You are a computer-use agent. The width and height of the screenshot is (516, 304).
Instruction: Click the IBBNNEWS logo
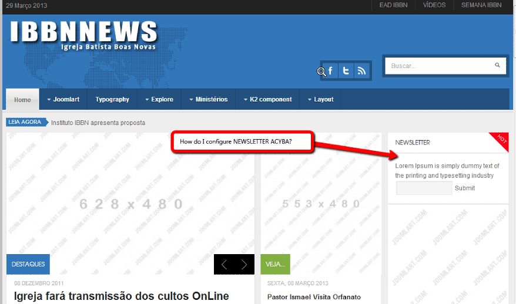click(83, 32)
